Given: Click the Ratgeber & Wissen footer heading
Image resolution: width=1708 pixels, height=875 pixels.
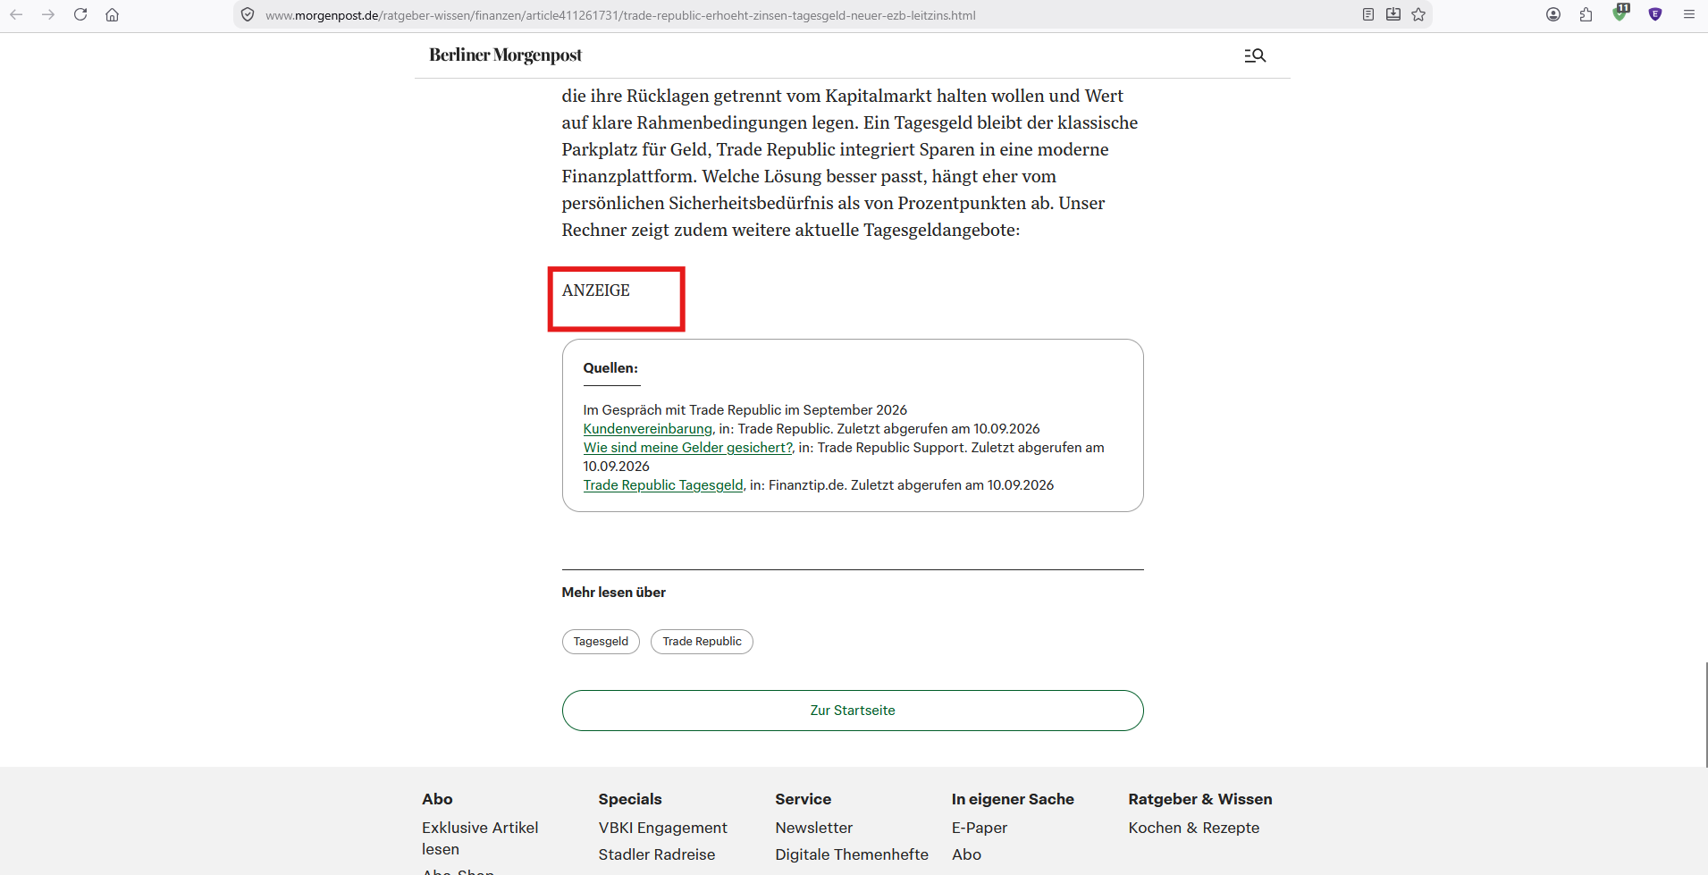Looking at the screenshot, I should click(1199, 799).
